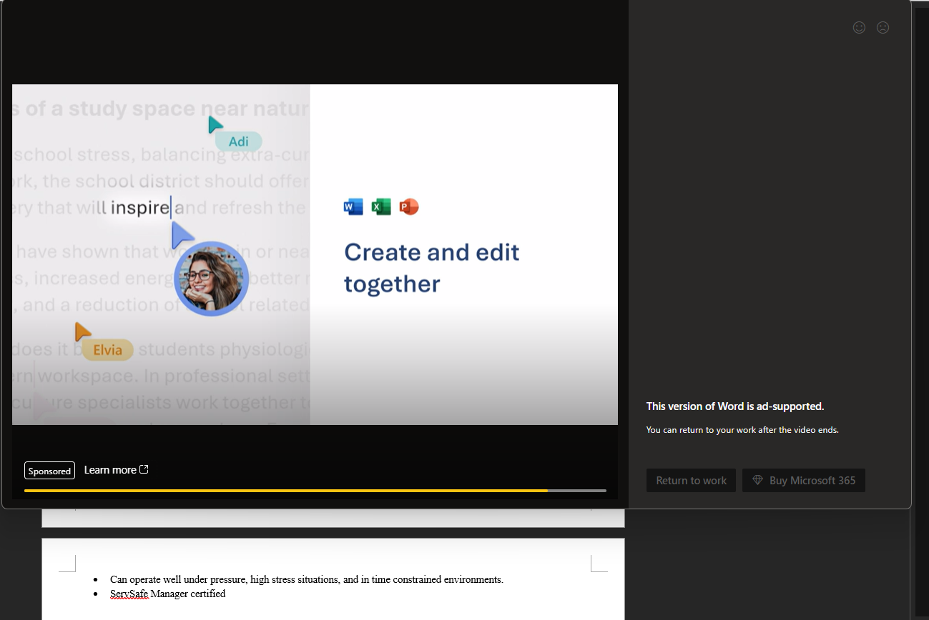This screenshot has width=929, height=620.
Task: Click Buy Microsoft 365 button
Action: pyautogui.click(x=804, y=481)
